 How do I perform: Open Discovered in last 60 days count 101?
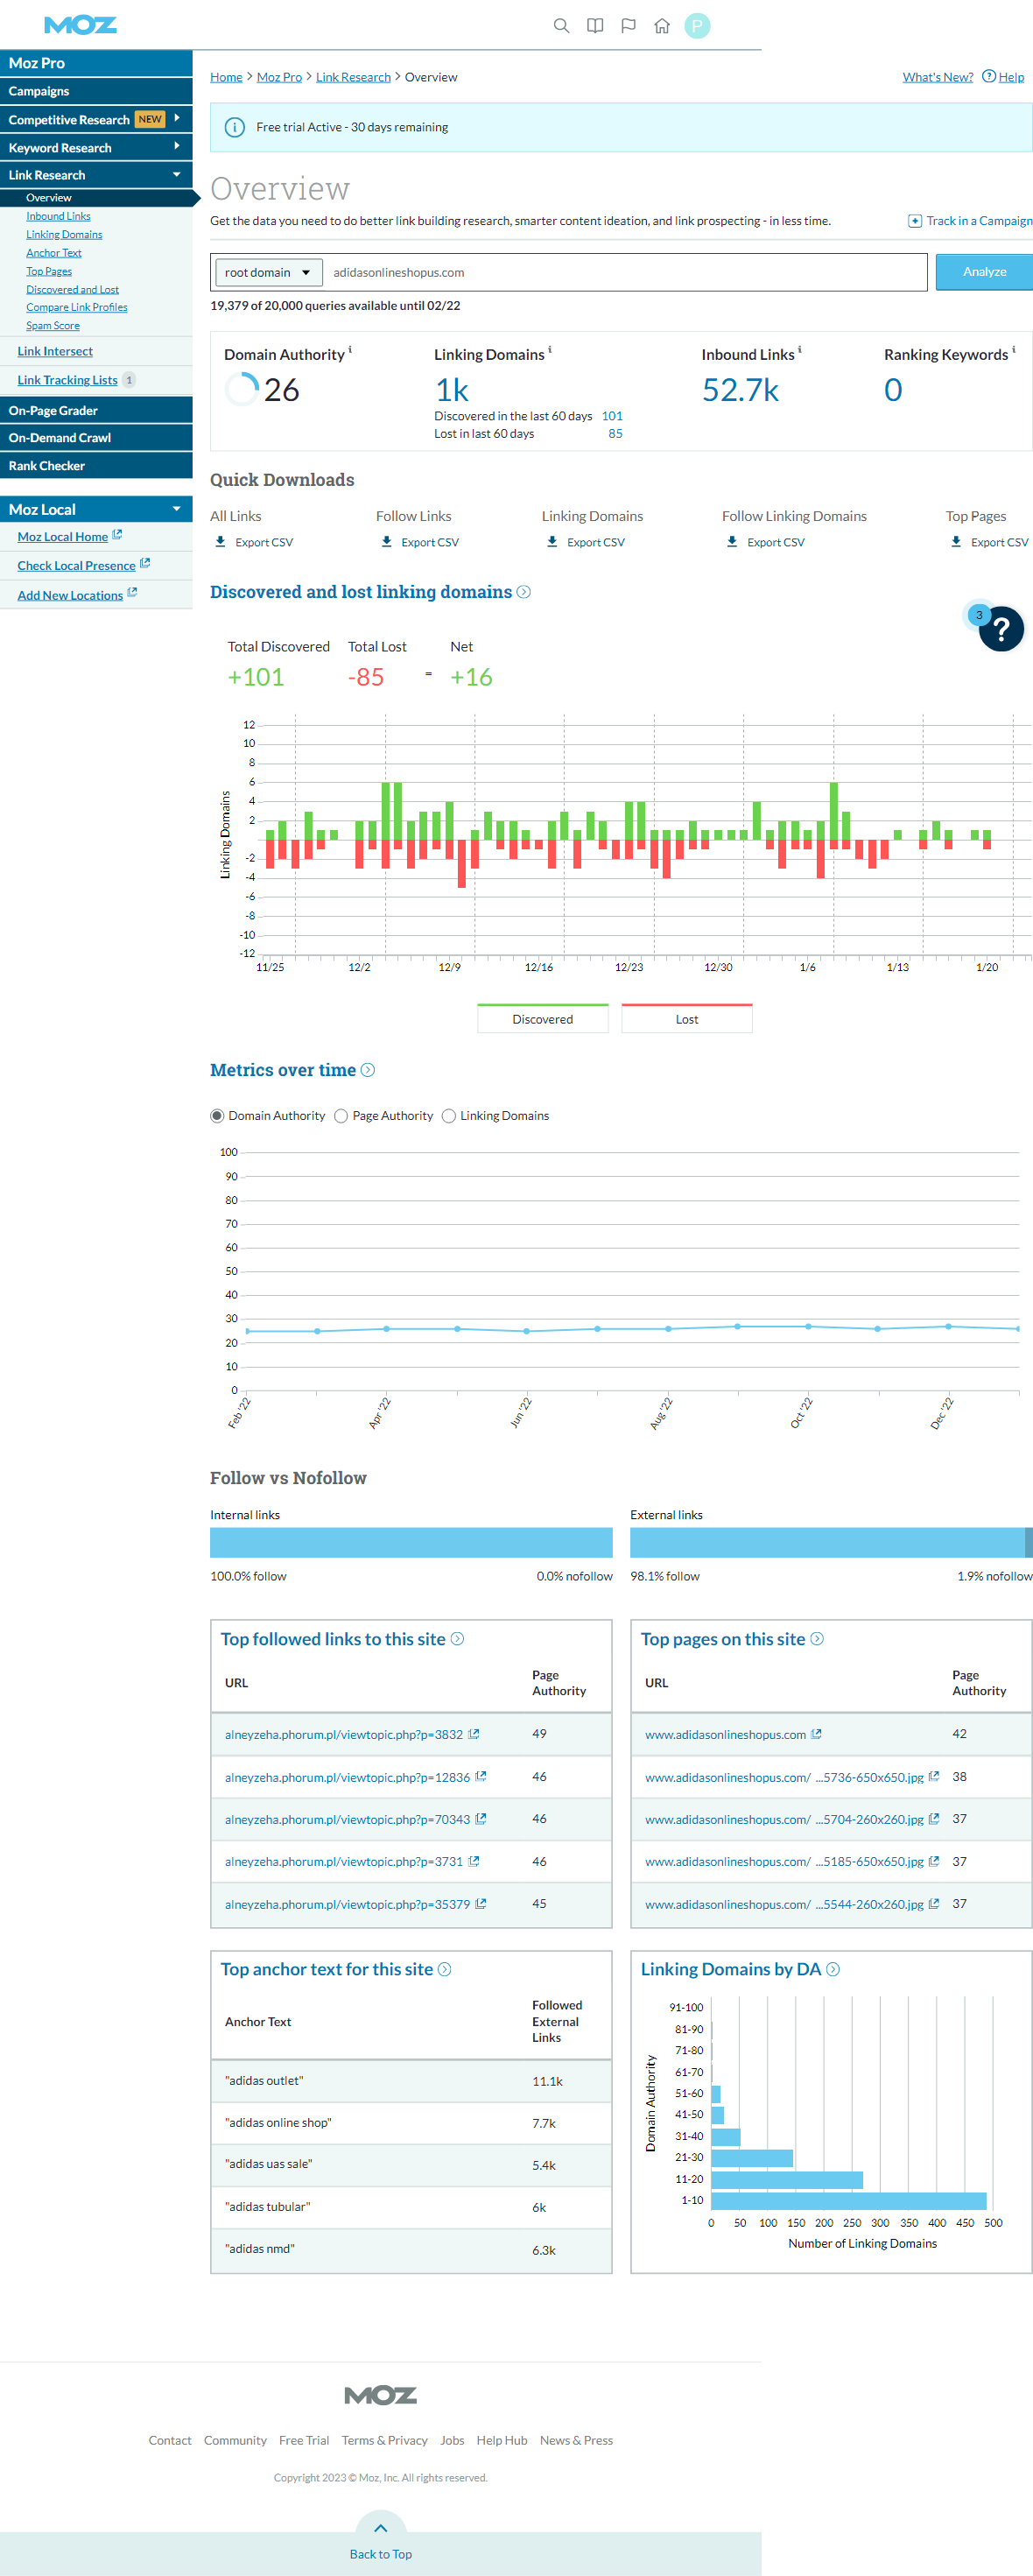click(612, 416)
